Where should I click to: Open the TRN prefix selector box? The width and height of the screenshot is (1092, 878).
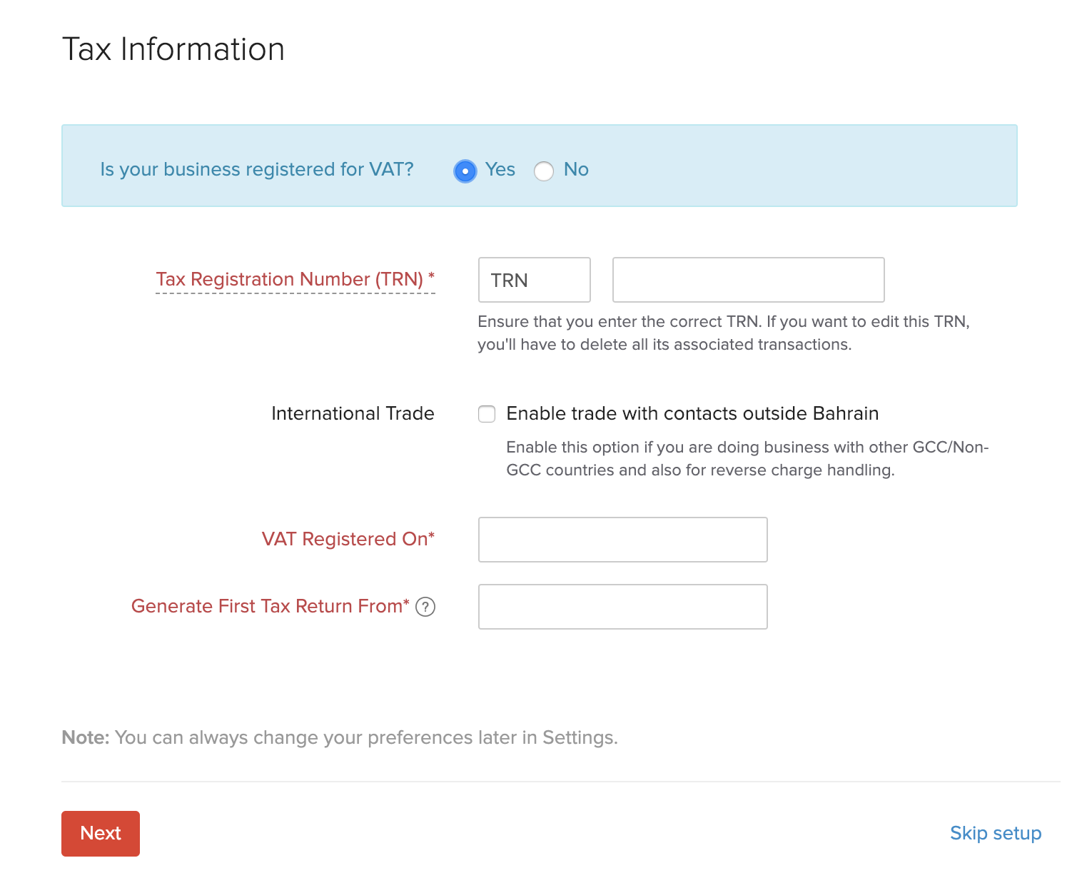pos(534,280)
